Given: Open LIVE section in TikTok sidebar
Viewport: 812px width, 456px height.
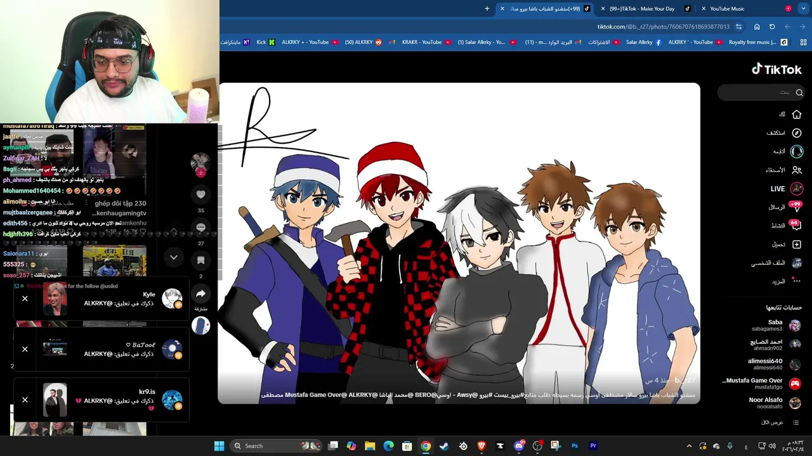Looking at the screenshot, I should coord(786,189).
